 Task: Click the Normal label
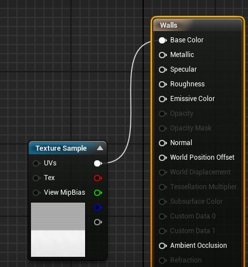pos(181,143)
